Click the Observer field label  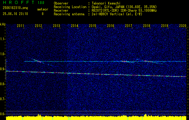click(x=61, y=3)
